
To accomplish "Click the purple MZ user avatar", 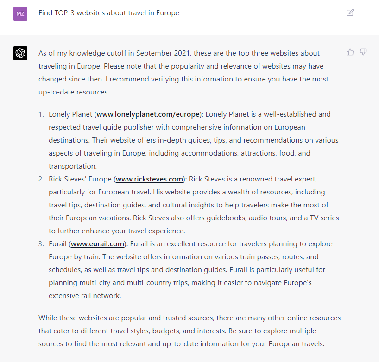I will (x=20, y=14).
